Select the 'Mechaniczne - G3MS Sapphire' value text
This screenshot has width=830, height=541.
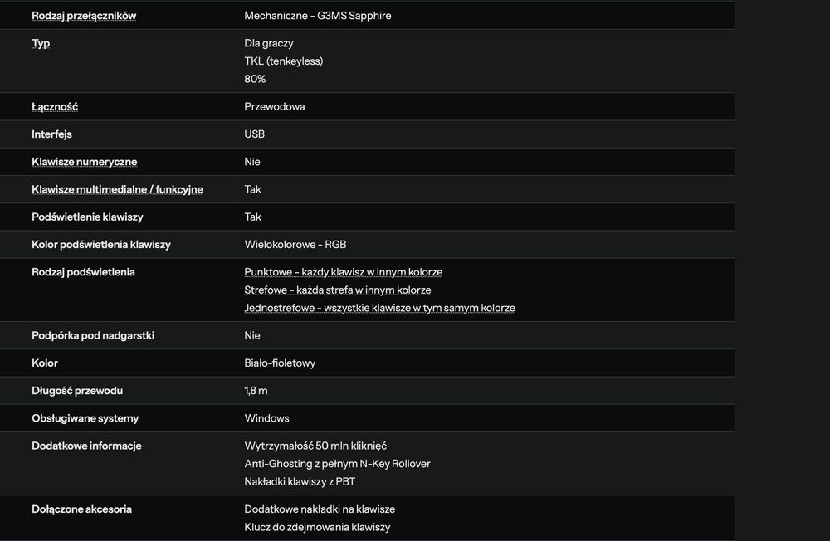[x=317, y=16]
